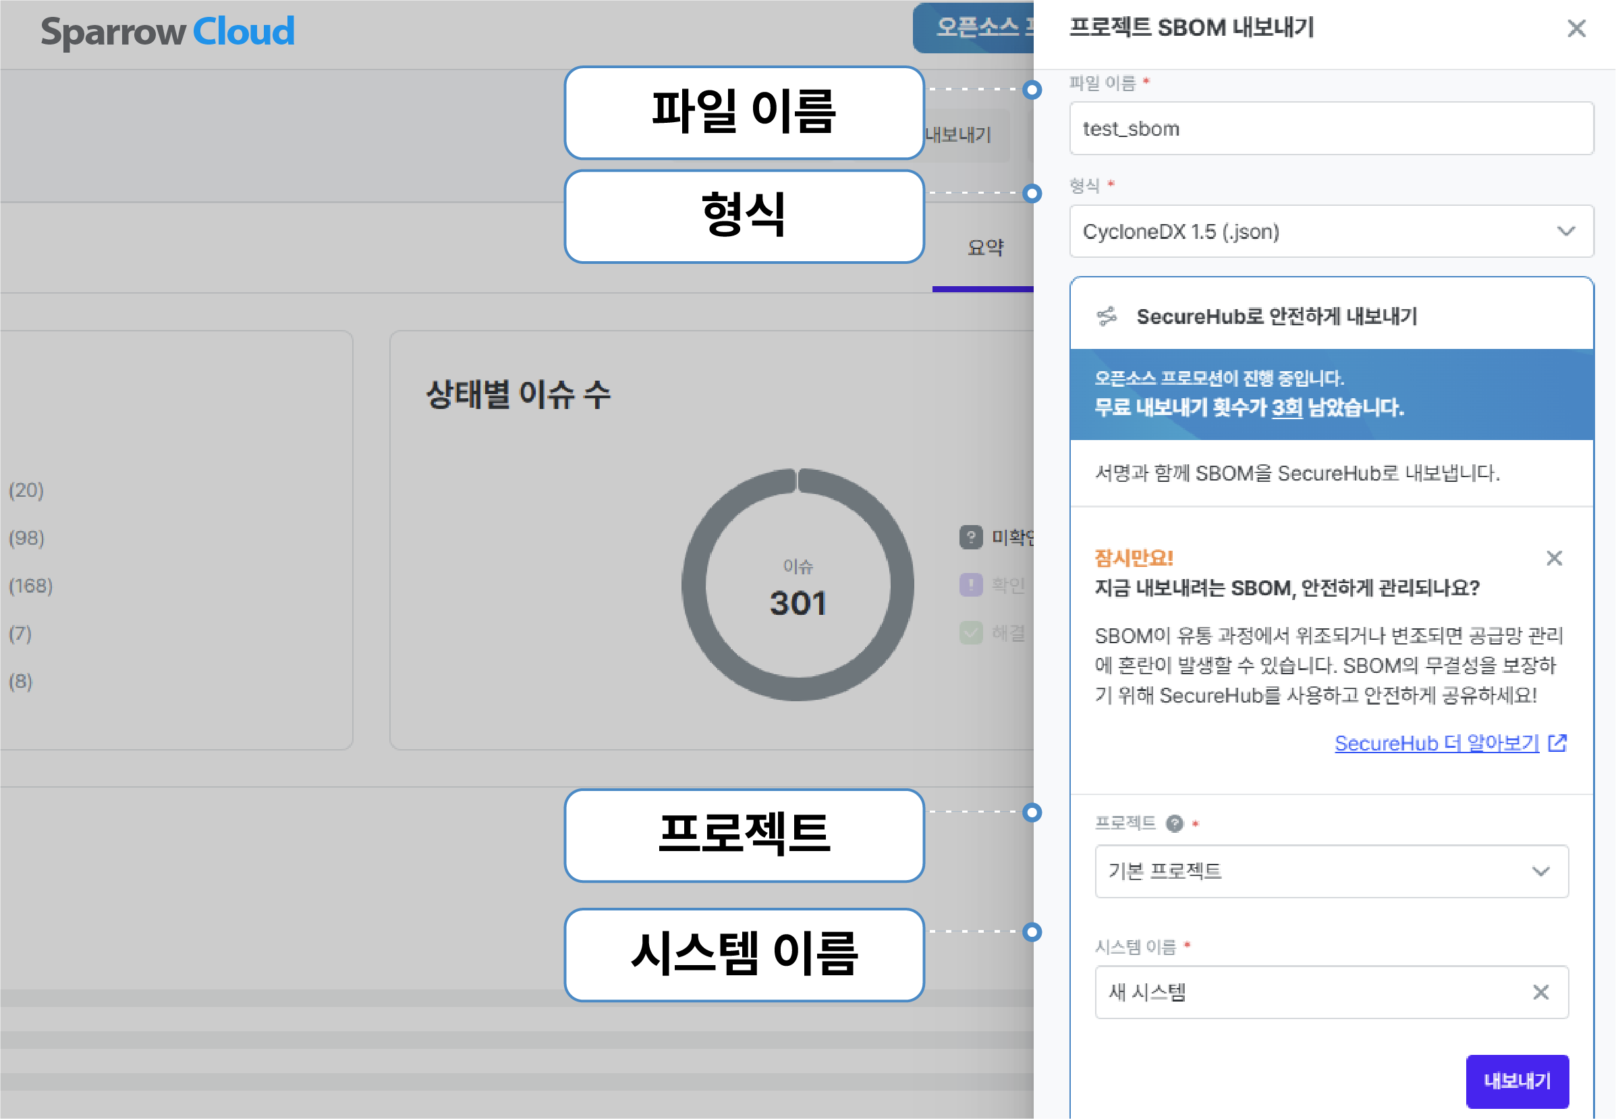The height and width of the screenshot is (1119, 1616).
Task: Click the (8) count in the left list
Action: [x=20, y=681]
